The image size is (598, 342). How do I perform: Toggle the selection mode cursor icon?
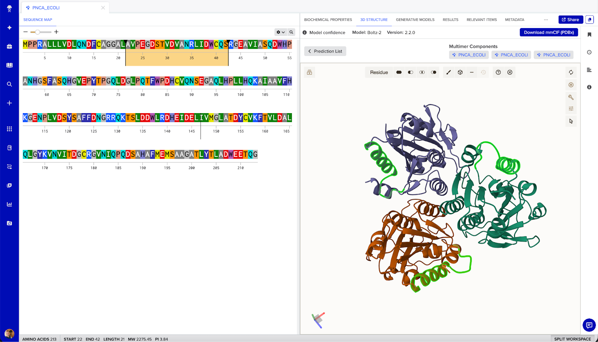coord(571,121)
